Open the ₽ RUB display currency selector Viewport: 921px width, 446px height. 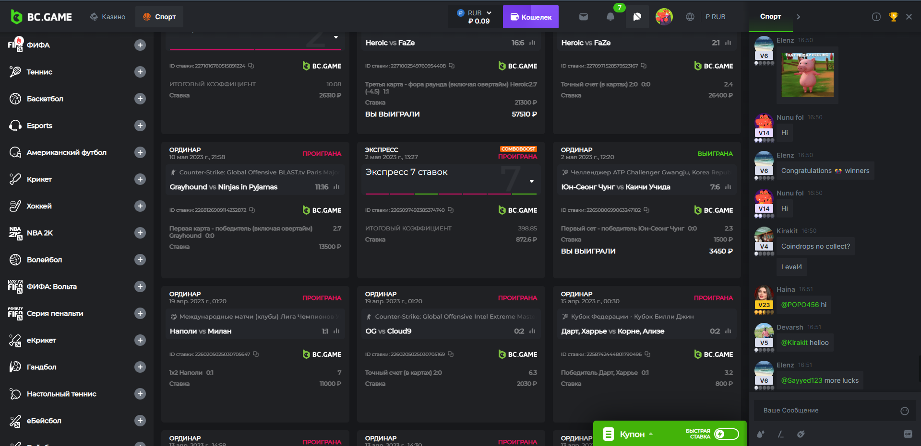[x=715, y=17]
